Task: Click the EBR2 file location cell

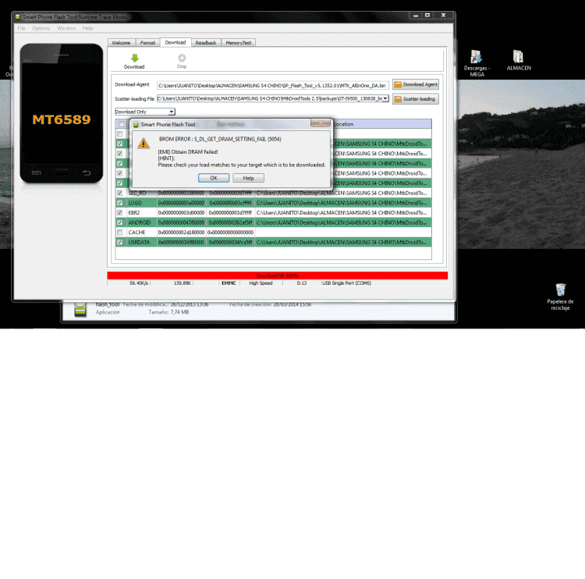Action: click(x=343, y=213)
